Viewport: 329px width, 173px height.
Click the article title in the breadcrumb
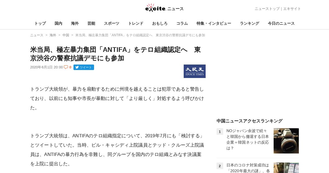(x=140, y=35)
